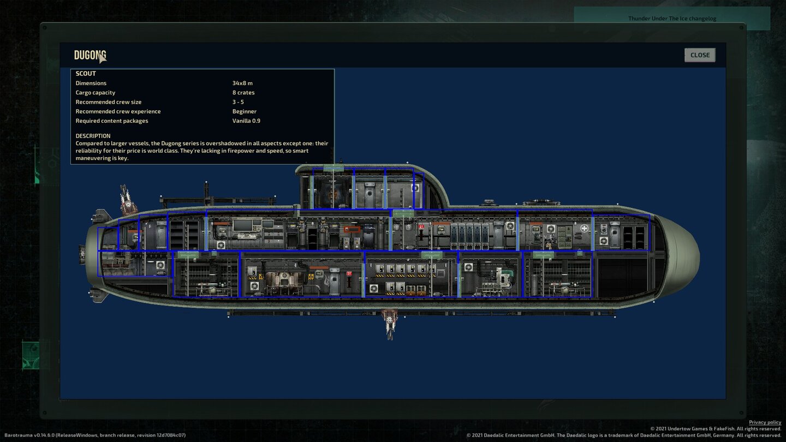Click the radiation warning sign in the reactor room
This screenshot has height=442, width=786.
tap(311, 277)
